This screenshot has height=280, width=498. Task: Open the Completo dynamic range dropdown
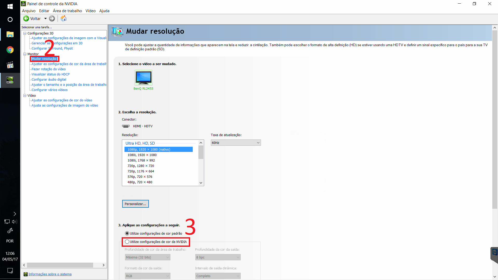click(x=218, y=276)
